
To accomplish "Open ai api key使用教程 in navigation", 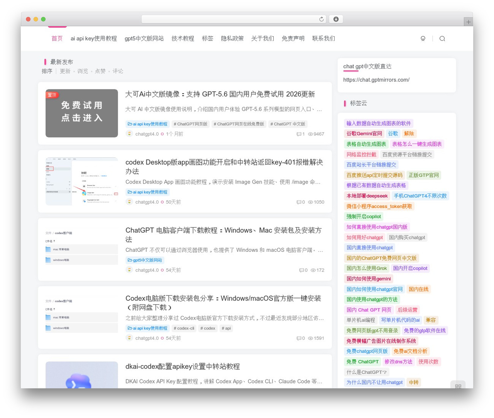I will (x=94, y=39).
